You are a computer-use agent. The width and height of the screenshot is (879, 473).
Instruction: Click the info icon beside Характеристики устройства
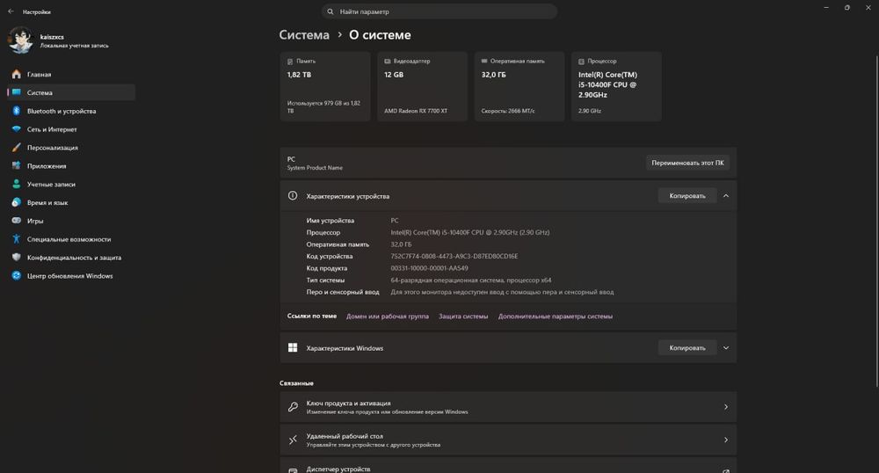tap(293, 195)
